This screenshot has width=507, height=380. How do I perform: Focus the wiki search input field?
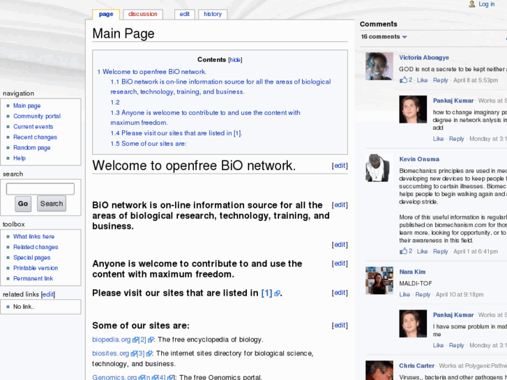click(40, 189)
